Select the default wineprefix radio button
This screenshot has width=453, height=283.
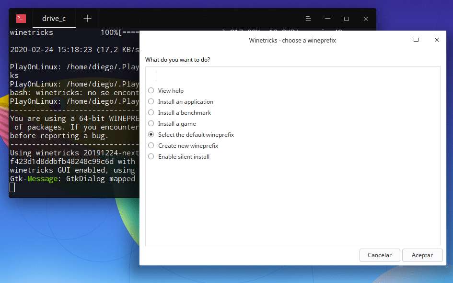pyautogui.click(x=151, y=135)
